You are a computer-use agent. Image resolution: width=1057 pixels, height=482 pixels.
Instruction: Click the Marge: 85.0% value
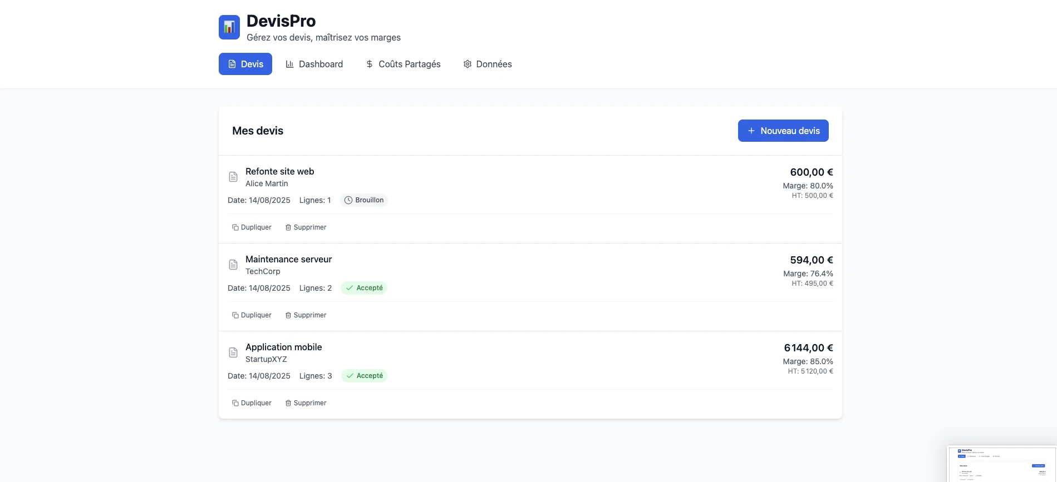[x=808, y=361]
